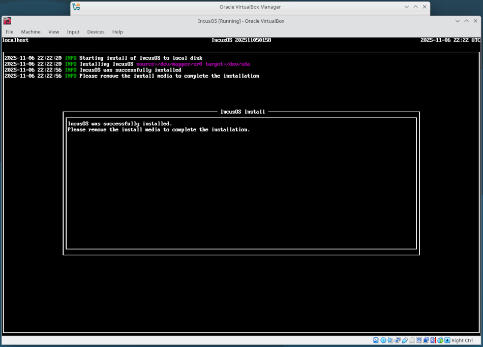The image size is (483, 347).
Task: Click the Right Ctrl host key indicator
Action: tap(462, 340)
